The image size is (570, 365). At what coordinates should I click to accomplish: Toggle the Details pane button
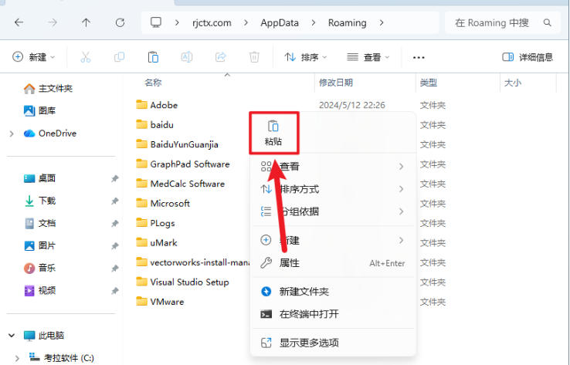528,57
